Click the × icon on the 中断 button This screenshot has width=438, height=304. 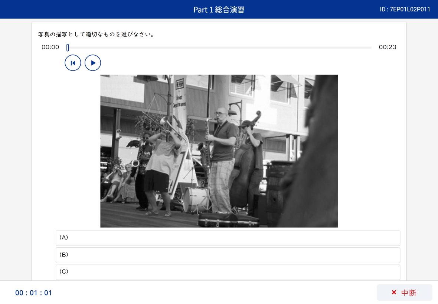[394, 292]
